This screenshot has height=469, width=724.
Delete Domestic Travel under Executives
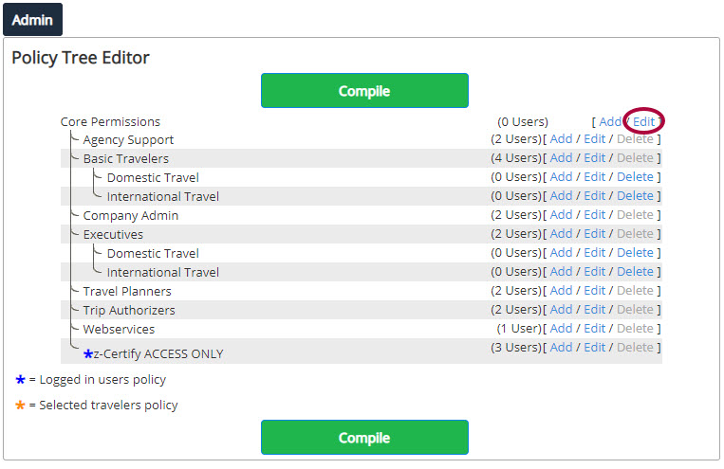pyautogui.click(x=635, y=252)
